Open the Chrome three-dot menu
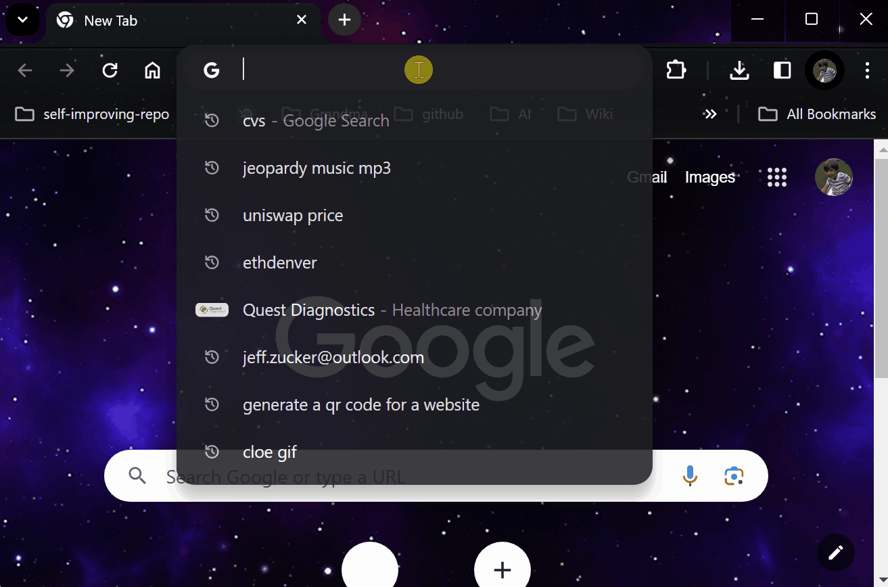 pyautogui.click(x=867, y=70)
